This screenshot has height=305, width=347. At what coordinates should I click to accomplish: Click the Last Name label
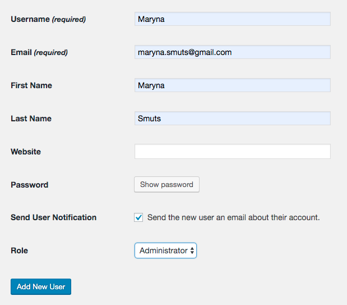click(x=31, y=119)
